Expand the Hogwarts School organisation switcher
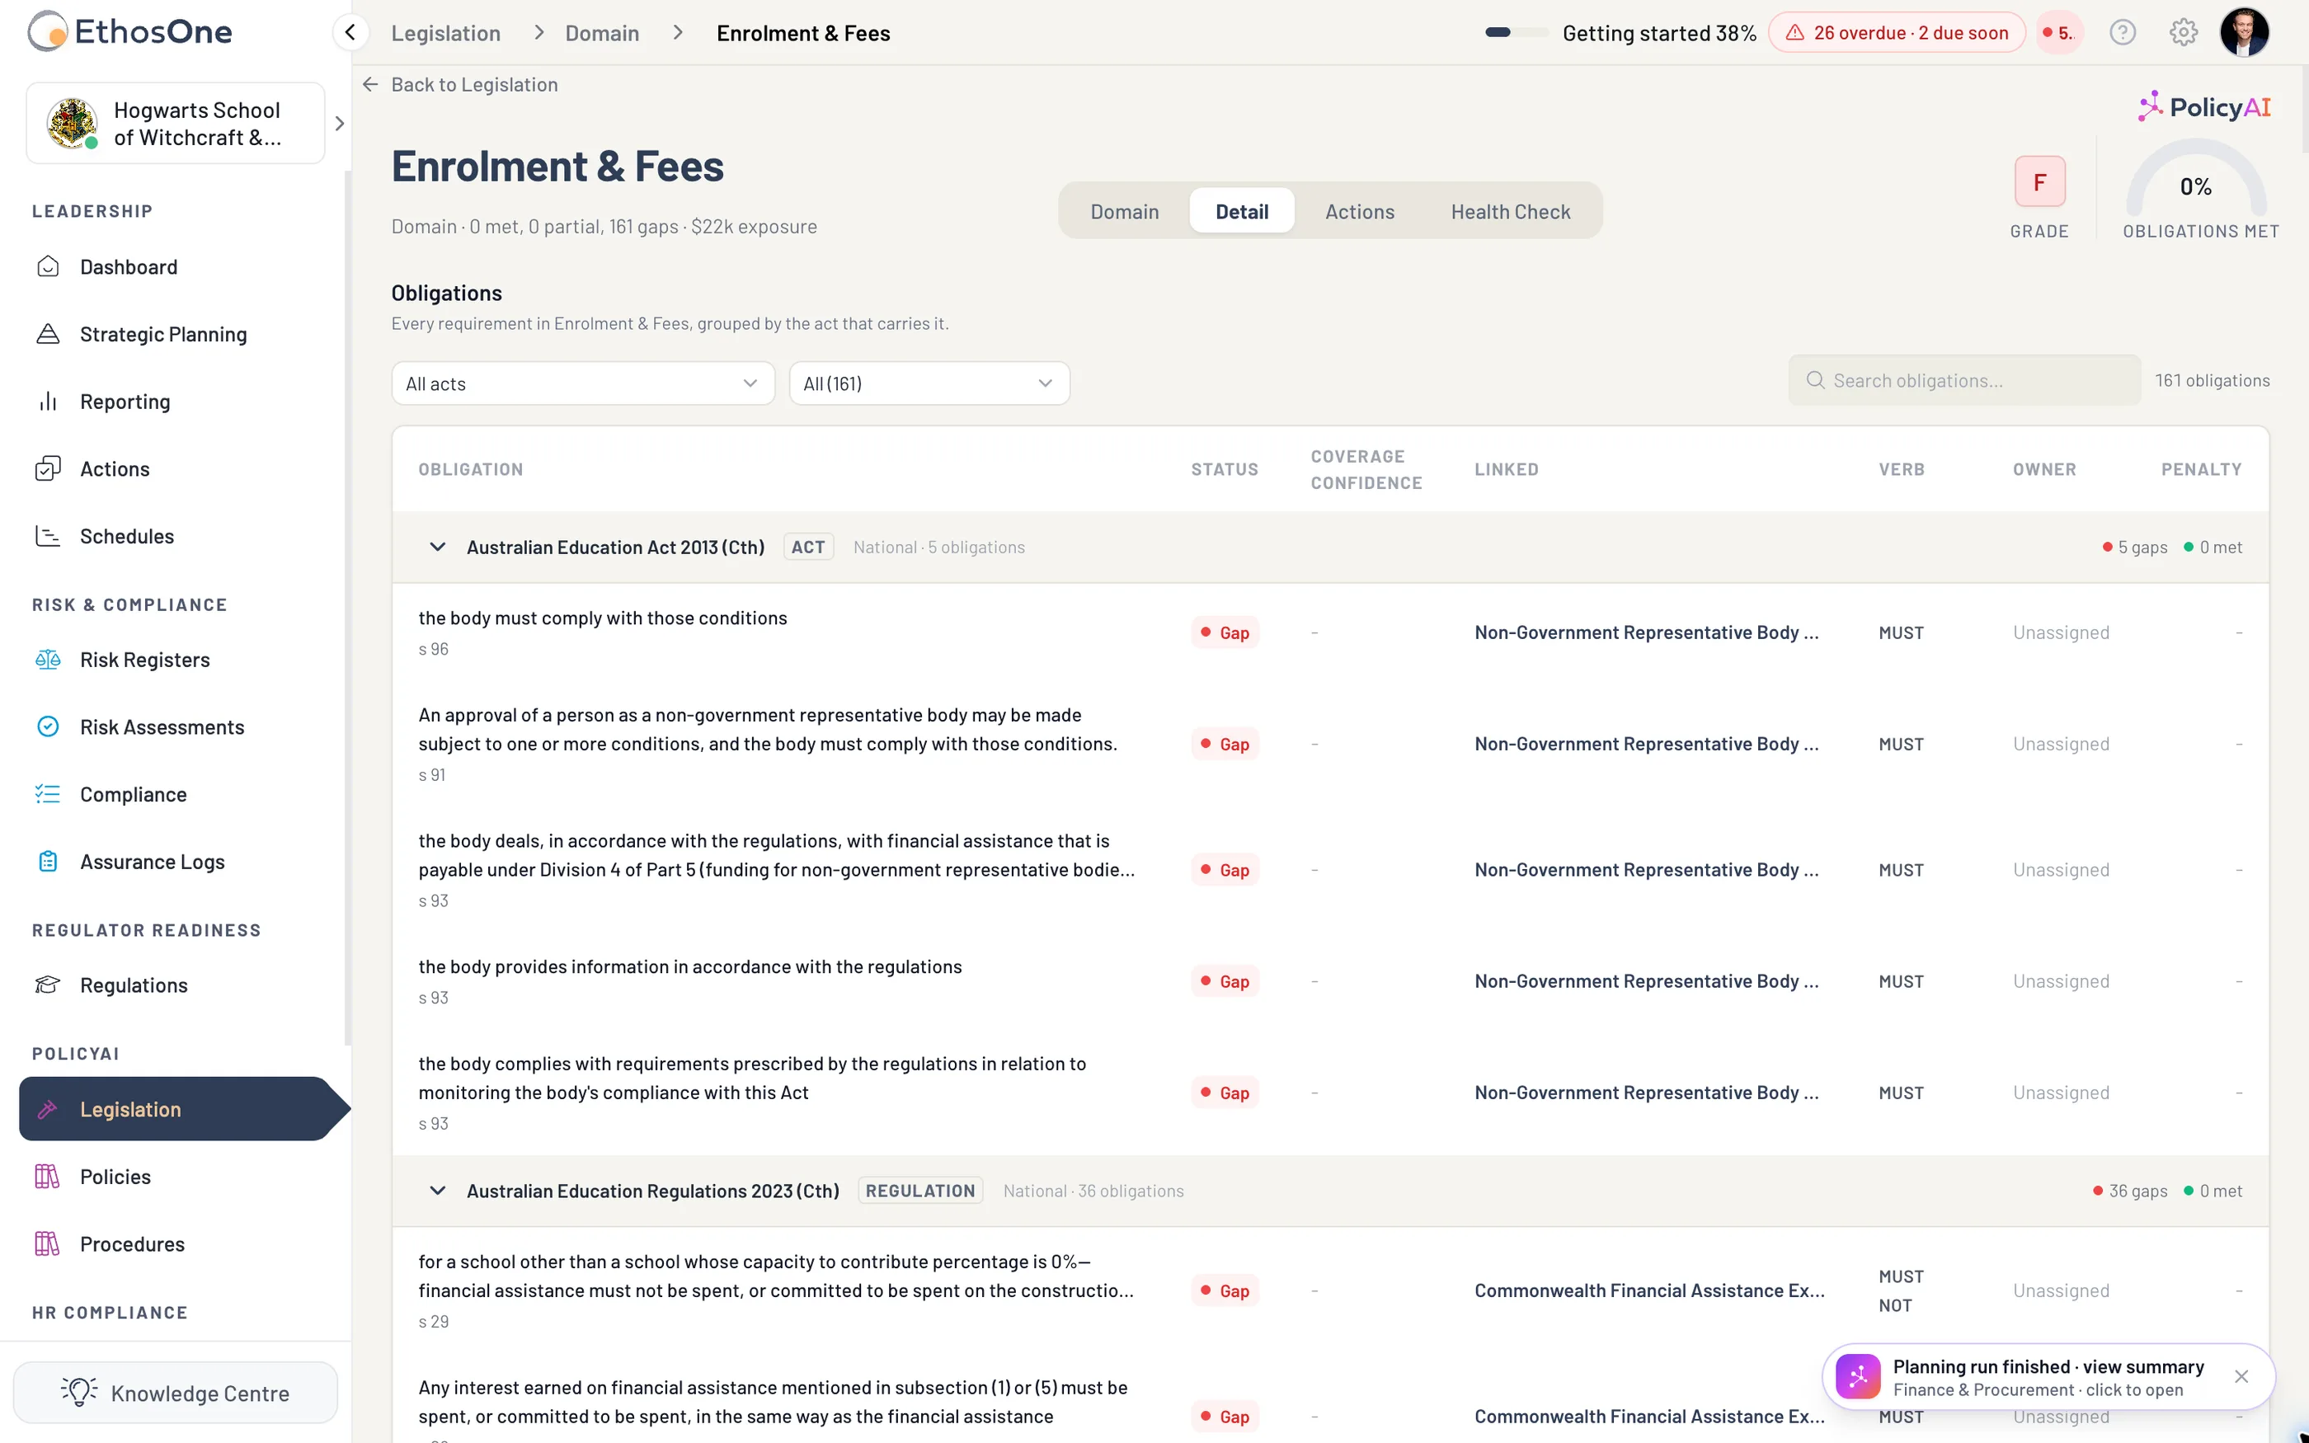Viewport: 2309px width, 1443px height. 339,124
